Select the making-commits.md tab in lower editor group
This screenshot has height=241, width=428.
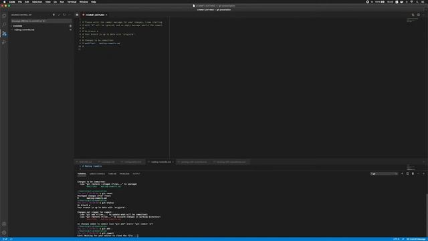pos(161,162)
